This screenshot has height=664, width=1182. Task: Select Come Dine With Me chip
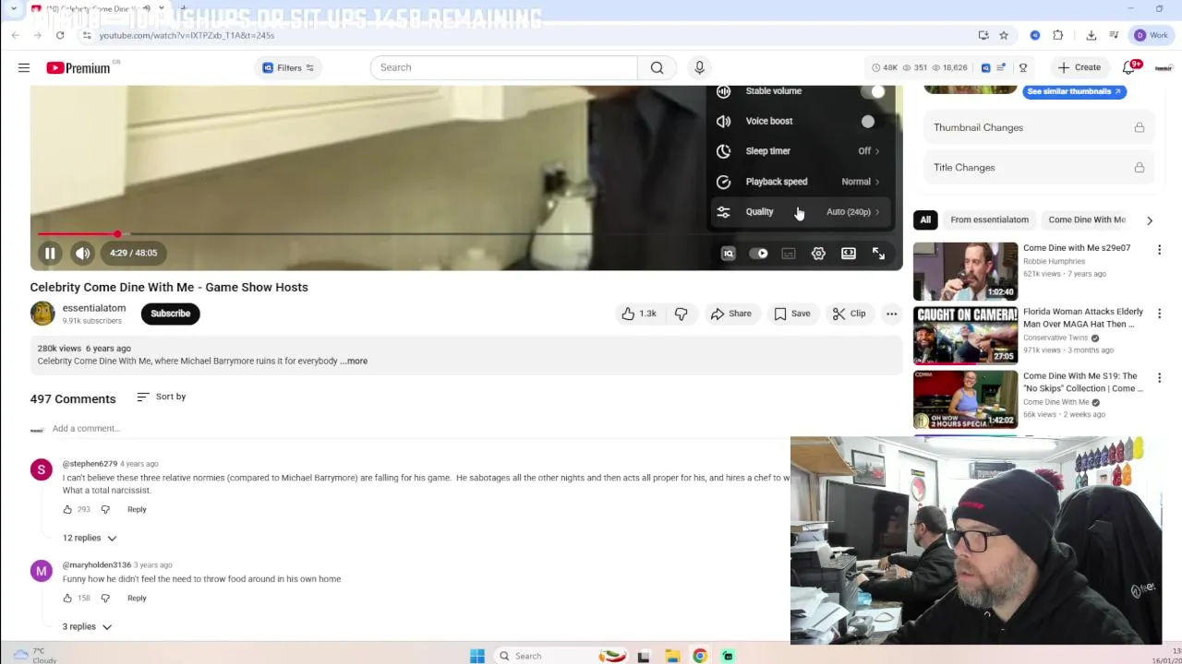click(1087, 219)
